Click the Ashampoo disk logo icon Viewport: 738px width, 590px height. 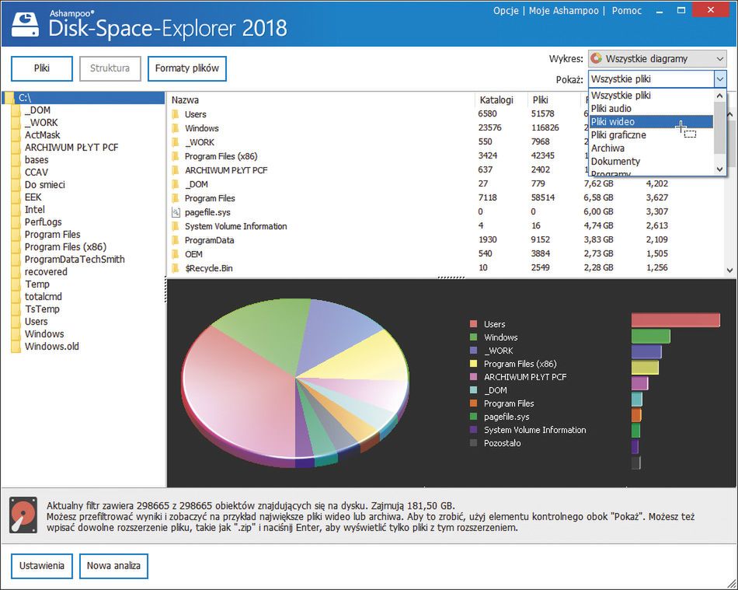[x=25, y=23]
